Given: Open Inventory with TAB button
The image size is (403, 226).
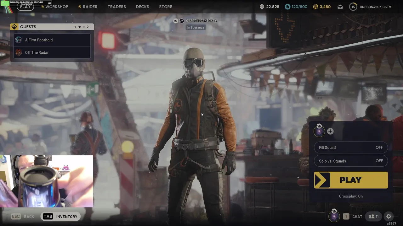Looking at the screenshot, I should tap(60, 217).
